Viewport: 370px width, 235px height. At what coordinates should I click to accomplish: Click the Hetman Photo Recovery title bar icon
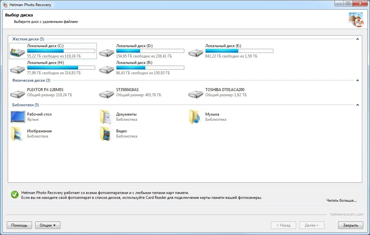pyautogui.click(x=5, y=5)
